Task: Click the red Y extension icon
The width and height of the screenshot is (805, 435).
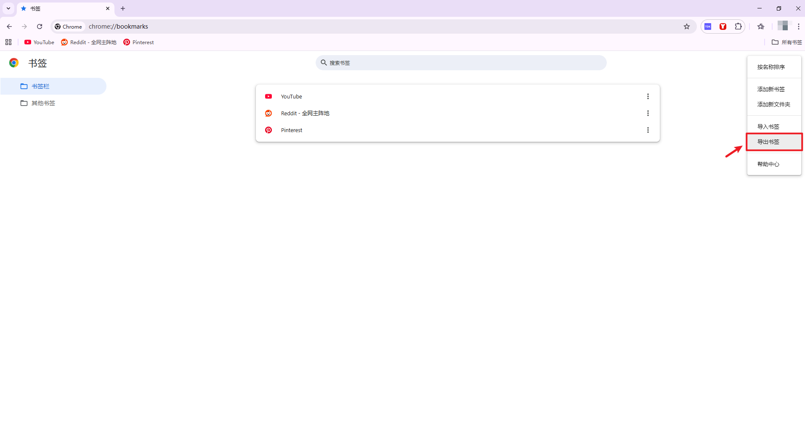Action: (723, 27)
